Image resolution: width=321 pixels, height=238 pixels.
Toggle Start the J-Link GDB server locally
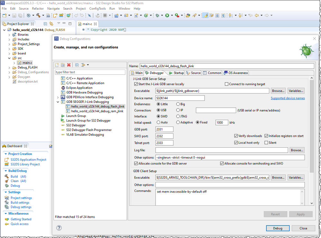[136, 84]
